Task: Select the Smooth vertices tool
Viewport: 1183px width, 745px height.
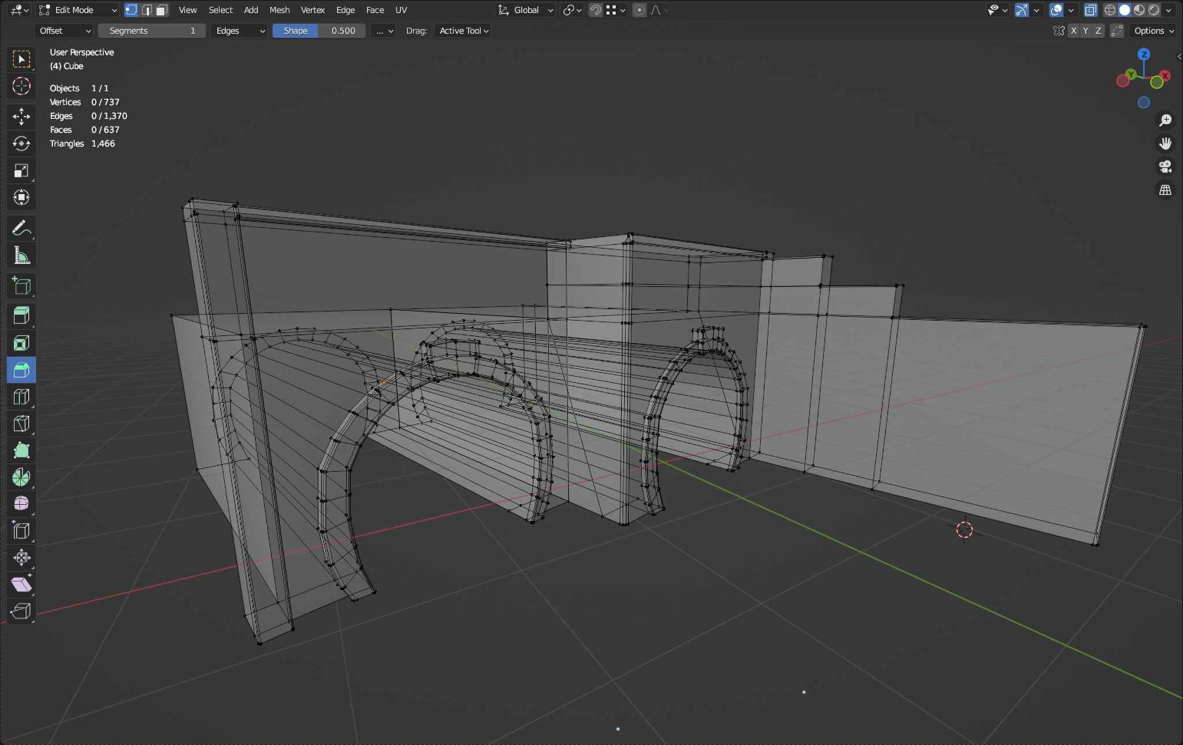Action: pyautogui.click(x=21, y=504)
